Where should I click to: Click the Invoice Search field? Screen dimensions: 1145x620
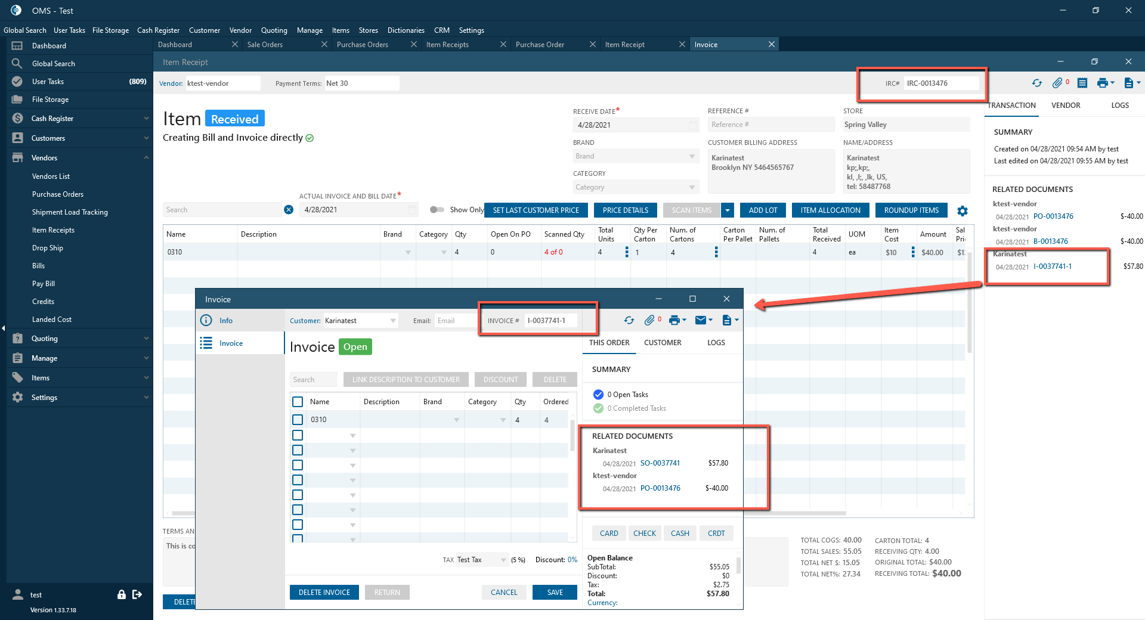314,380
